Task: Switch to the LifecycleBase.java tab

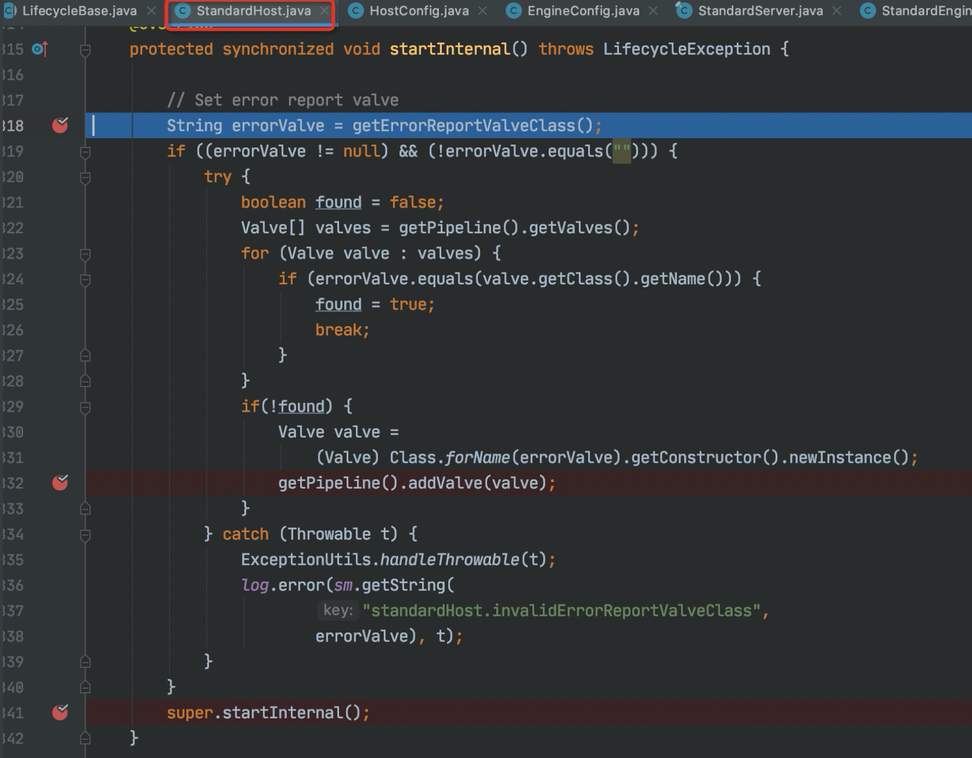Action: (80, 11)
